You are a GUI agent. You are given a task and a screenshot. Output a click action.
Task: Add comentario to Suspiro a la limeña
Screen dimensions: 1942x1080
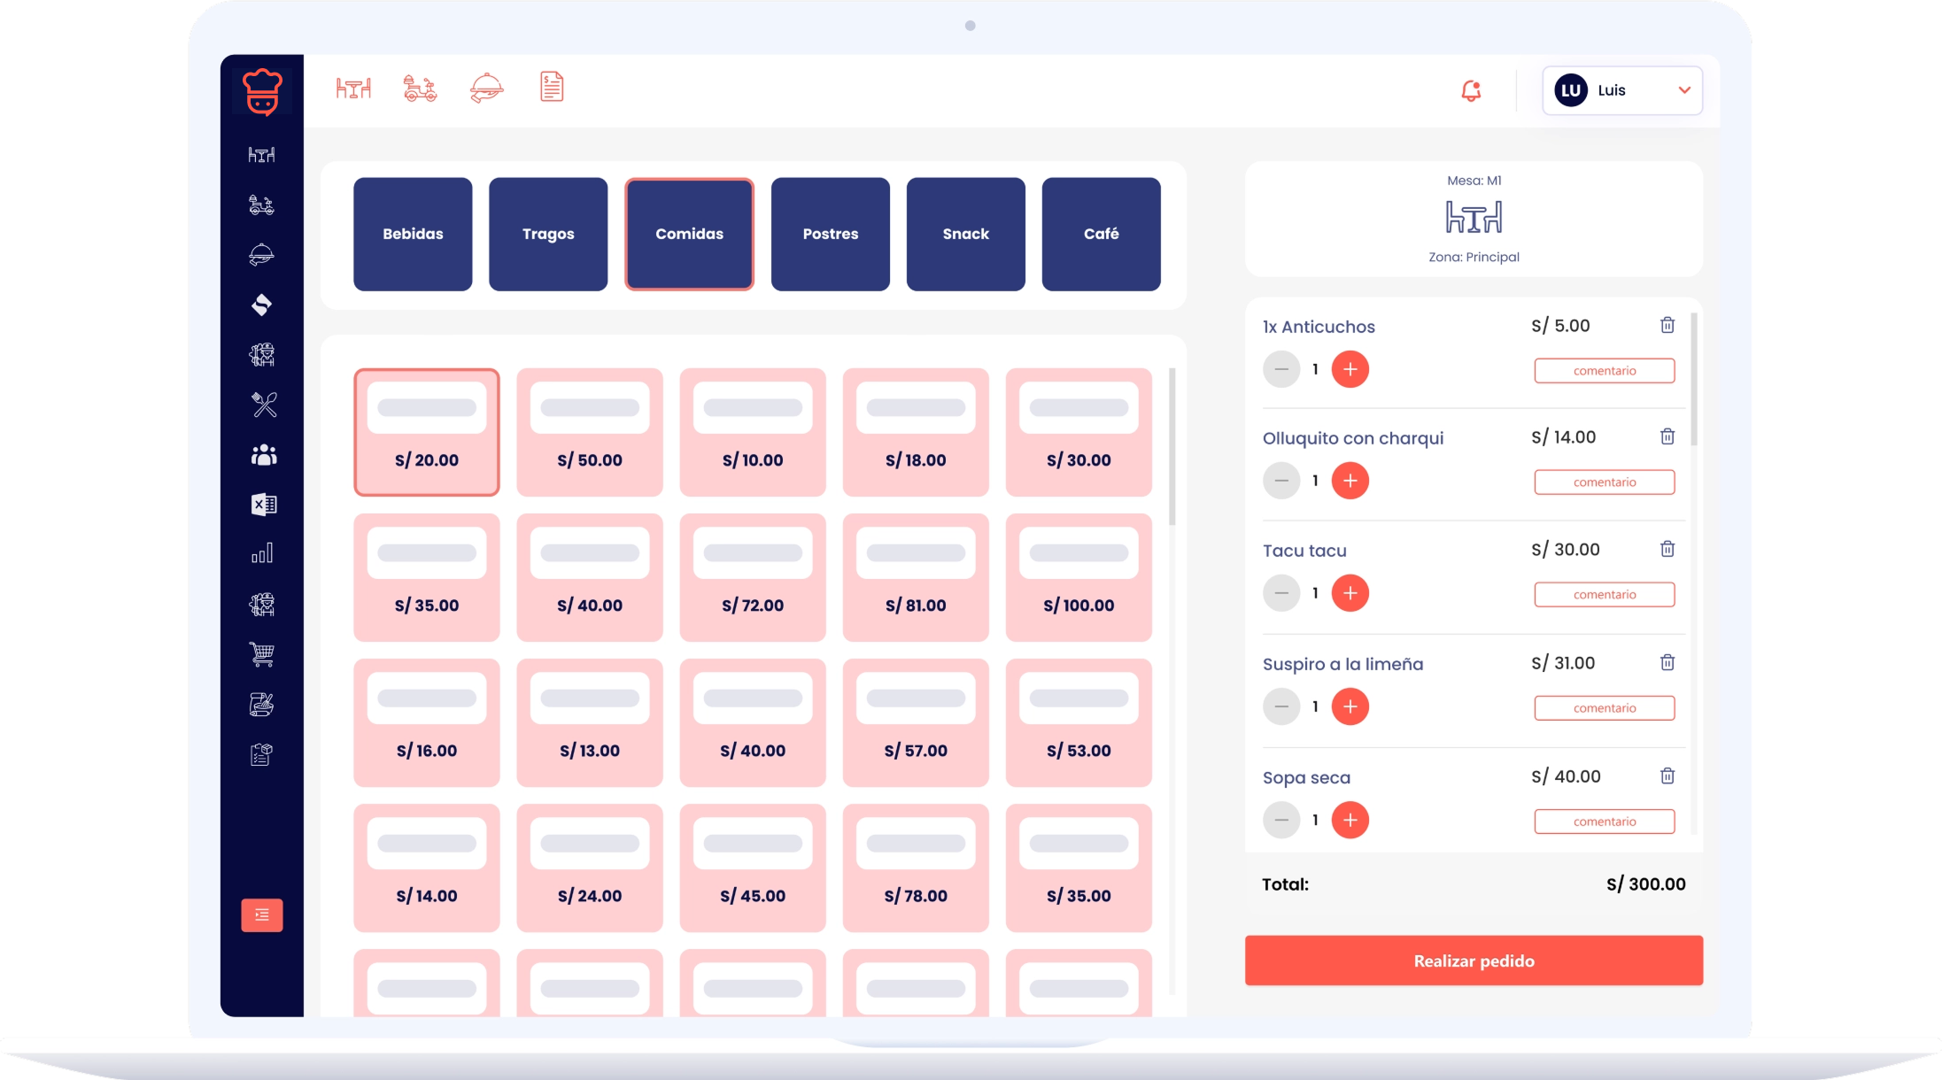1604,708
